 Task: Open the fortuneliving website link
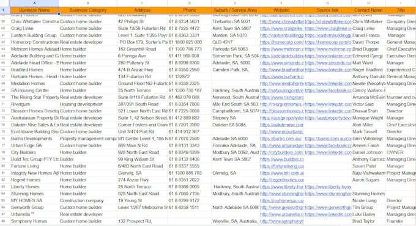[x=282, y=166]
